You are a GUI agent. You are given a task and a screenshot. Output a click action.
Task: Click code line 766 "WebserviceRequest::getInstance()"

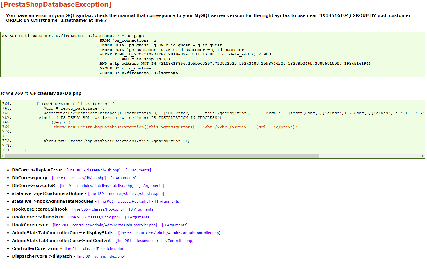pyautogui.click(x=234, y=113)
